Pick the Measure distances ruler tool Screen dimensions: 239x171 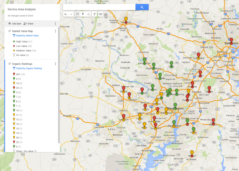100,14
